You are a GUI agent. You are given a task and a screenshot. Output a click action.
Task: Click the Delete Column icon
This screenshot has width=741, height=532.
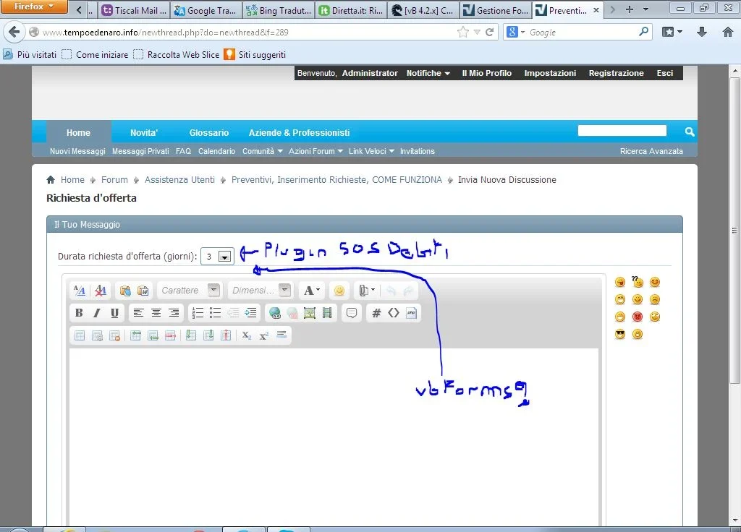pos(226,335)
